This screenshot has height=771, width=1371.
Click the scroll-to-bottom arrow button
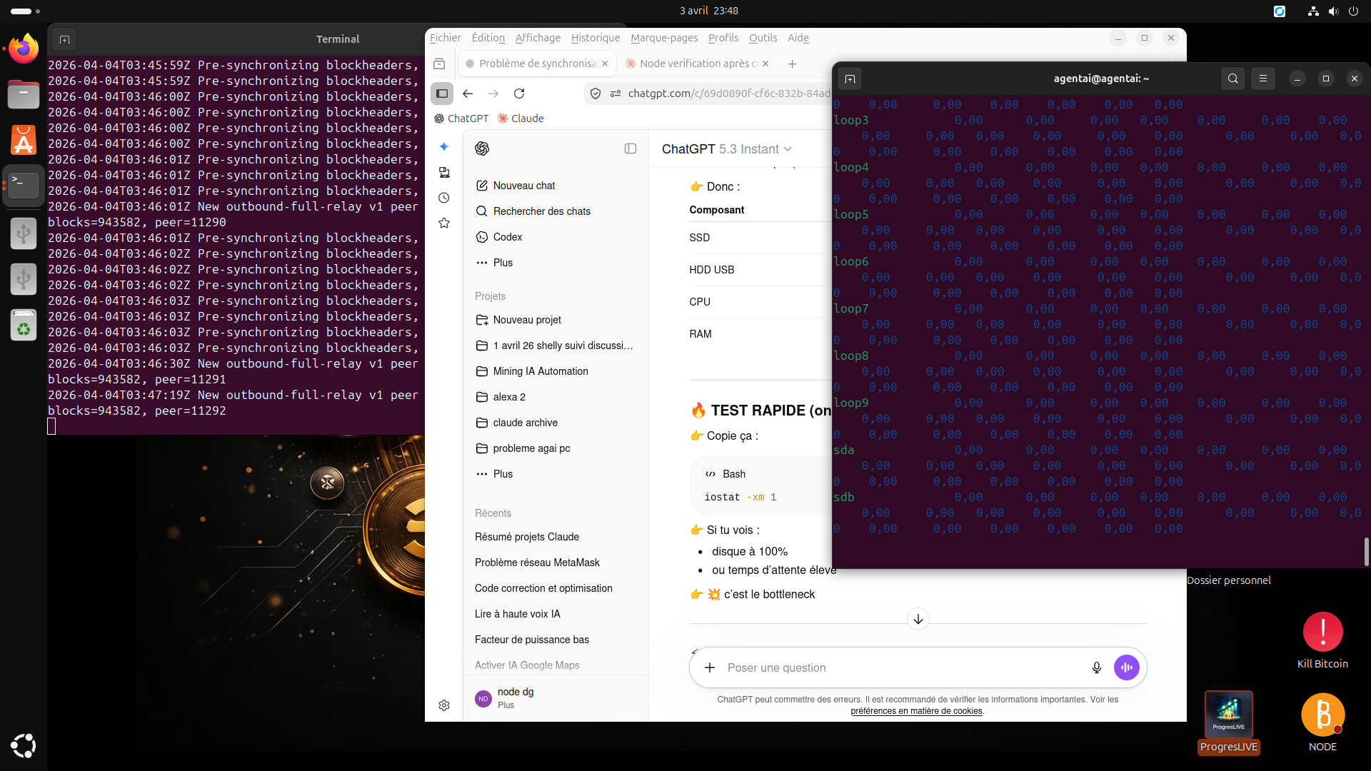tap(918, 619)
